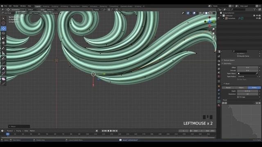Toggle viewport overlays button
Viewport: 262px width, 147px height.
194,13
